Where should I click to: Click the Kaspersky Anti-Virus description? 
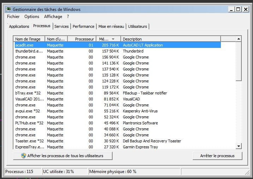[140, 111]
